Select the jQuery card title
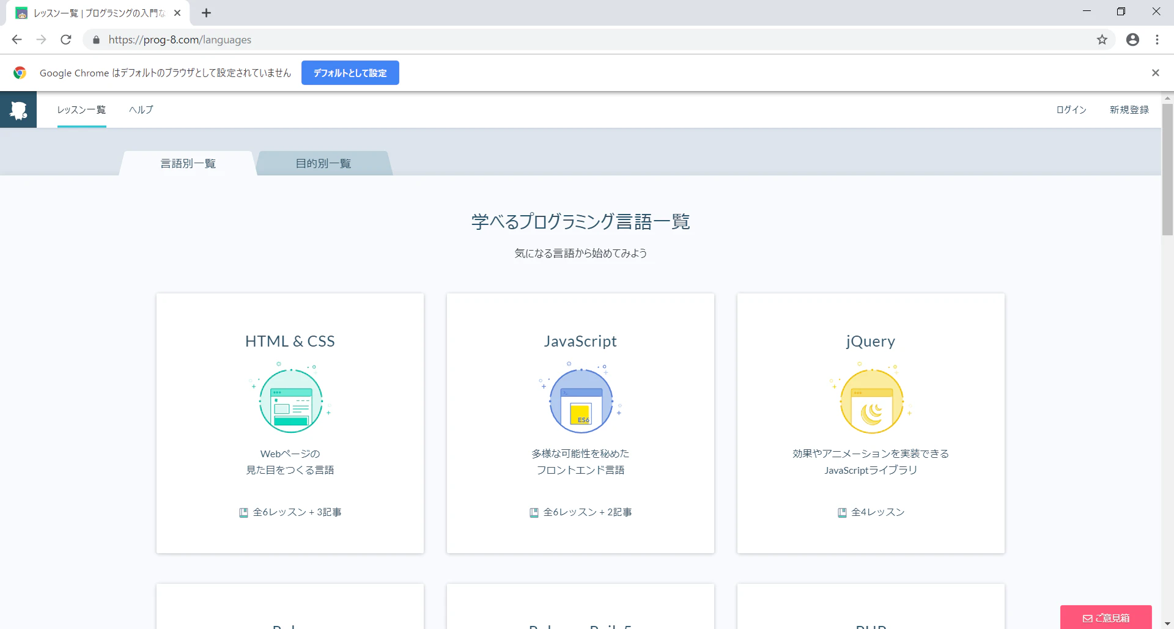This screenshot has height=629, width=1174. tap(871, 342)
